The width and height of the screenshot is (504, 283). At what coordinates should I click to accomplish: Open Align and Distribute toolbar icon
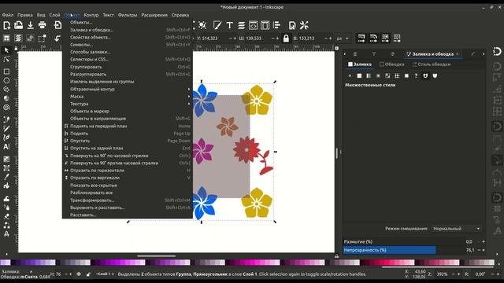coord(276,25)
